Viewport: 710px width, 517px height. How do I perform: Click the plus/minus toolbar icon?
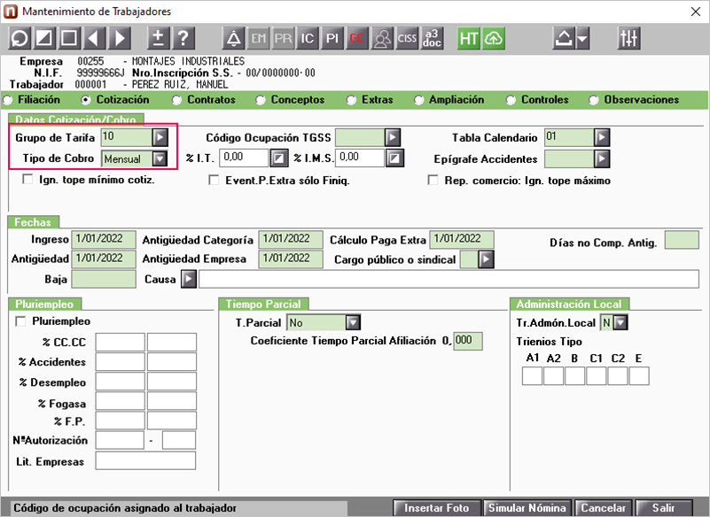[x=158, y=38]
